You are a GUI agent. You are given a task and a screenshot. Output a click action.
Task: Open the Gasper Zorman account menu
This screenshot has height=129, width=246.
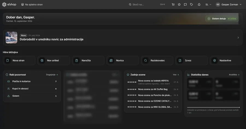click(x=229, y=5)
